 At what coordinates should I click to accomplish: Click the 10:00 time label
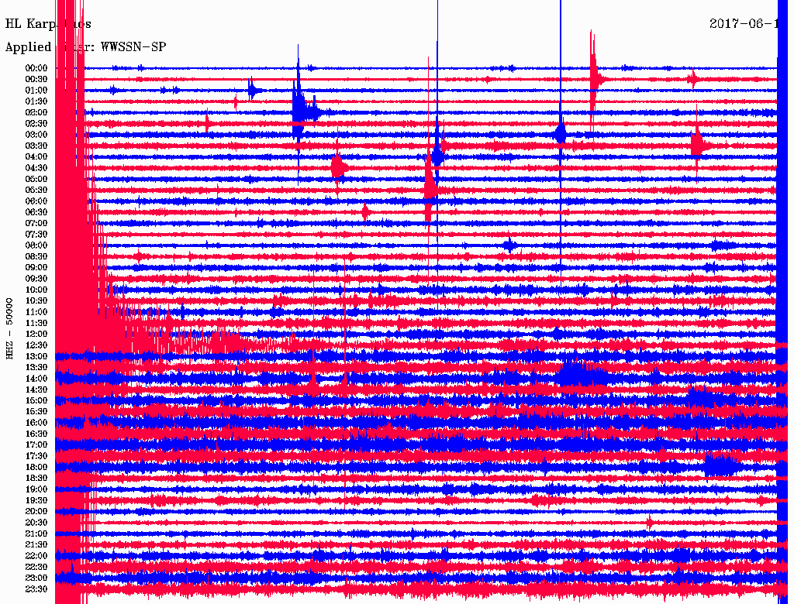coord(36,290)
